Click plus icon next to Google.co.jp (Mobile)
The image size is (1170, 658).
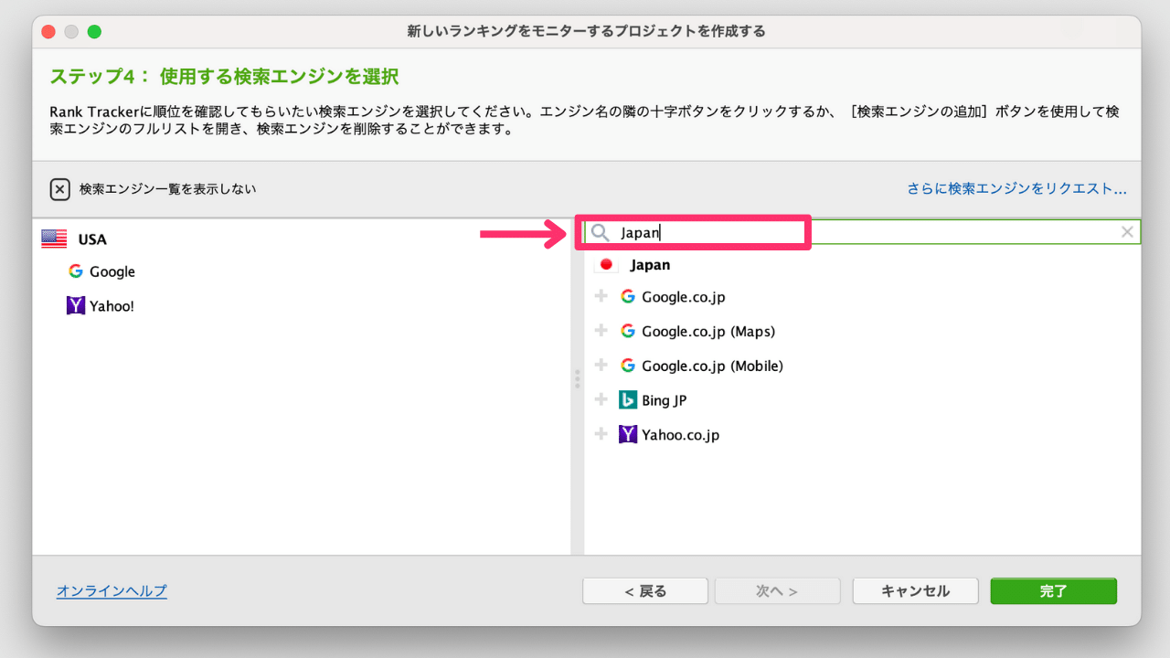[x=601, y=365]
